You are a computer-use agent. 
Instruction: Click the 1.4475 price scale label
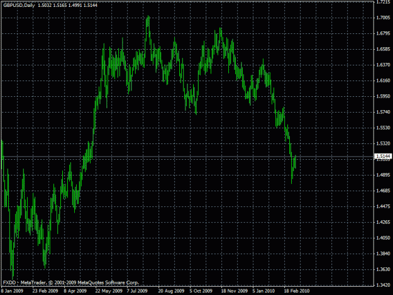point(384,206)
